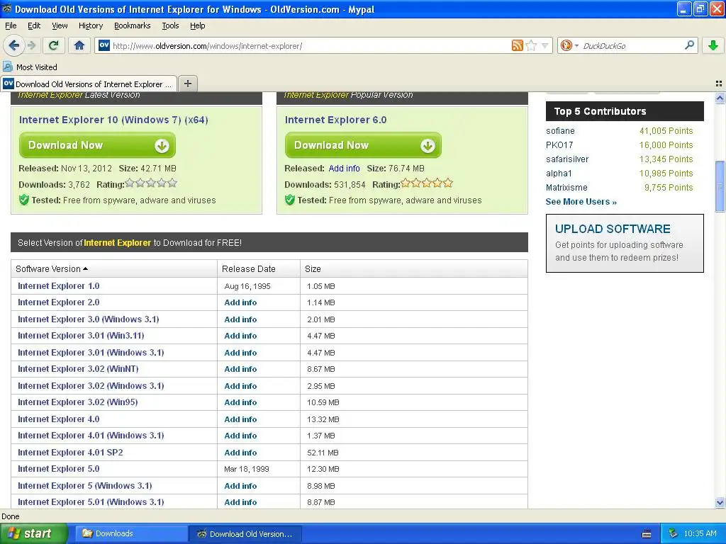Open Internet Explorer 3.02 (WinNT) link
726x544 pixels.
click(78, 369)
